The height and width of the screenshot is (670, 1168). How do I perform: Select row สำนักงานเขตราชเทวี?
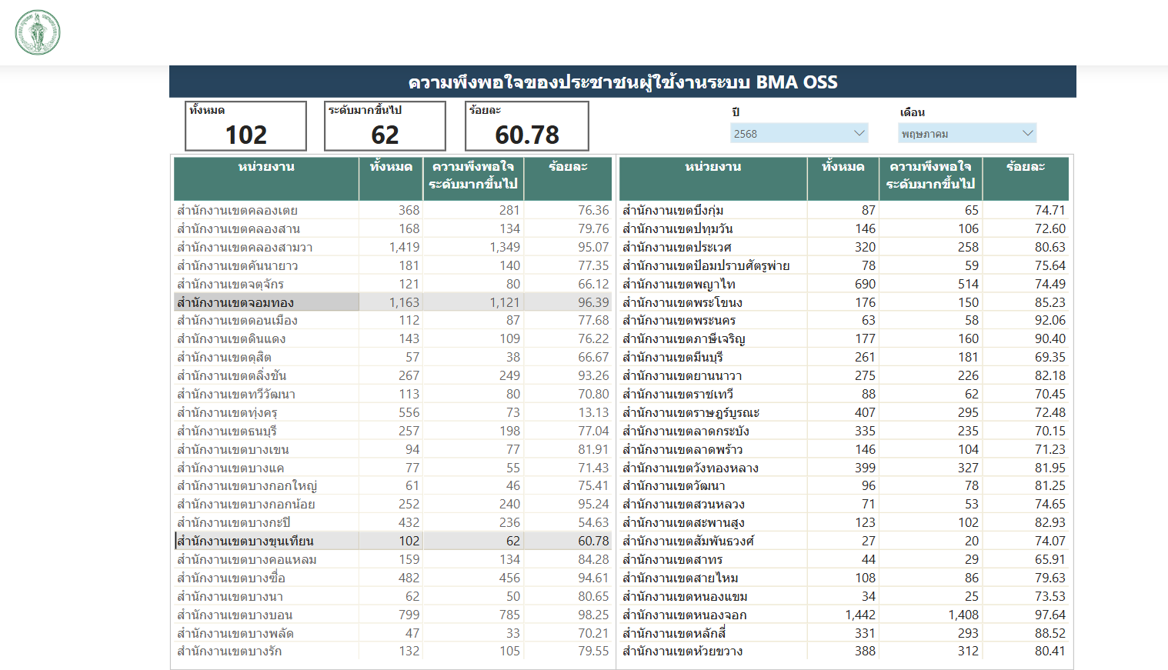844,394
